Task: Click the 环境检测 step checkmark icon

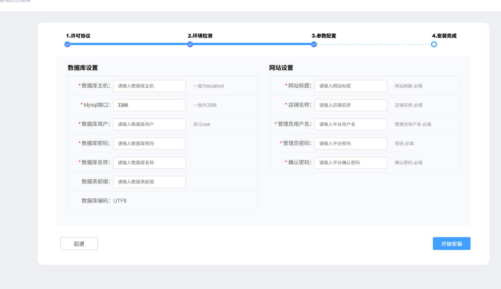Action: [190, 44]
